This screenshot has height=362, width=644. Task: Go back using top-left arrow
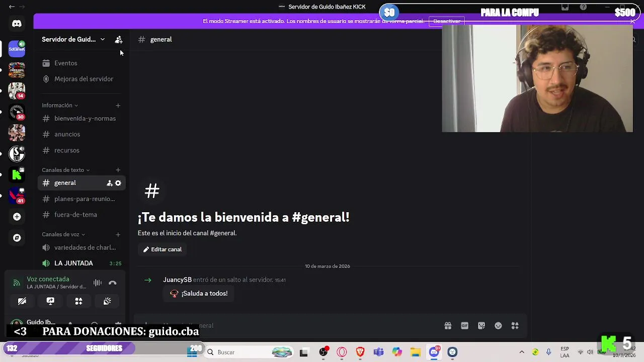click(x=12, y=7)
